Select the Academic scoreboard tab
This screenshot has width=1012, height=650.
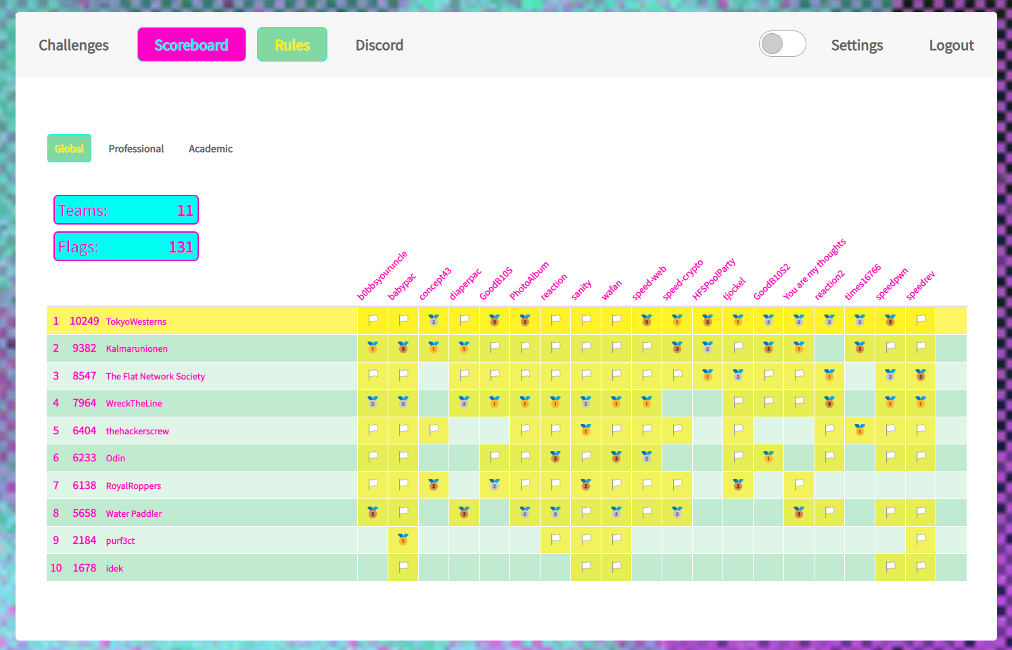(x=210, y=149)
